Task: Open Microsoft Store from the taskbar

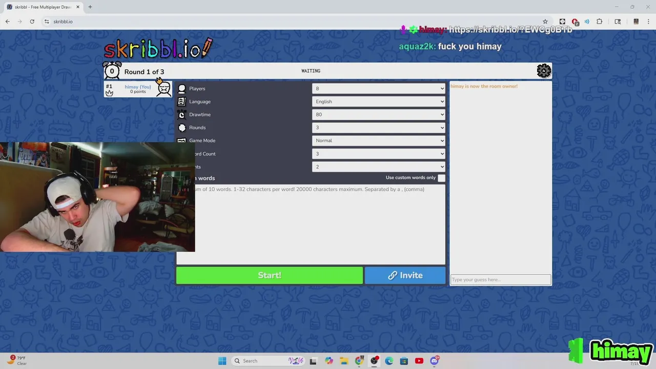Action: coord(404,361)
